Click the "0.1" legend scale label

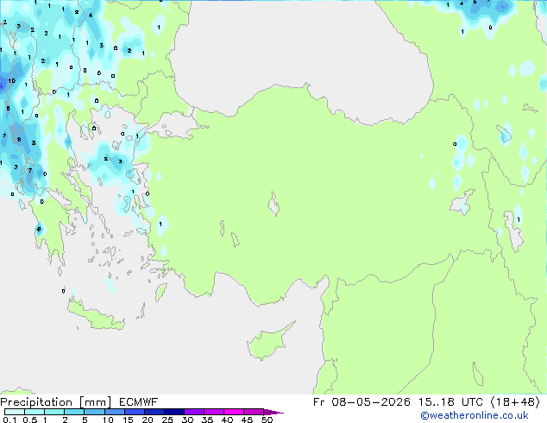[x=9, y=420]
